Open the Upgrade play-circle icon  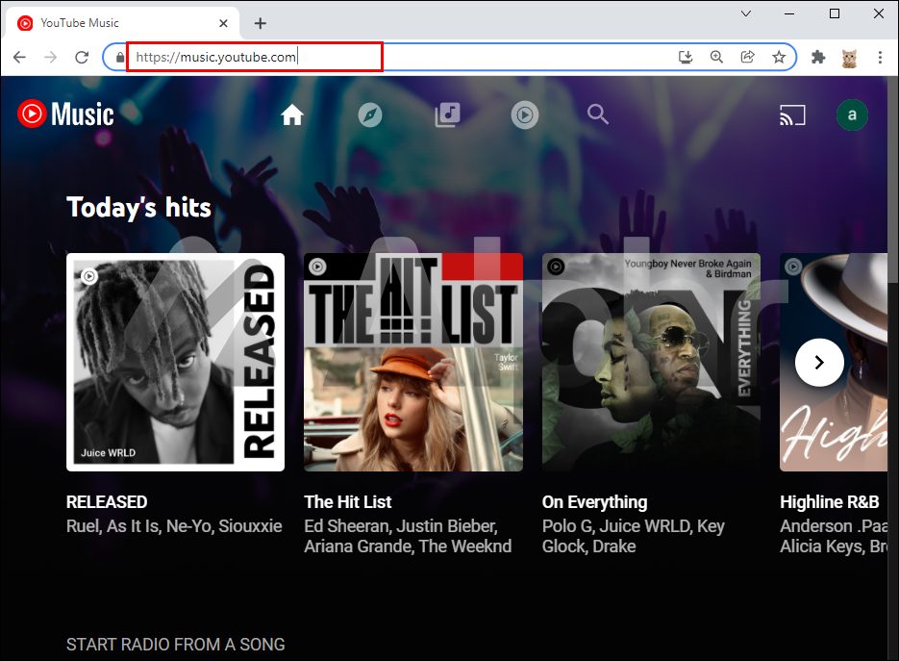click(x=524, y=115)
